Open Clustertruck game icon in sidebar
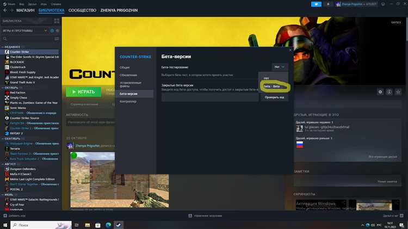Screen dimensions: 408x229 point(7,67)
